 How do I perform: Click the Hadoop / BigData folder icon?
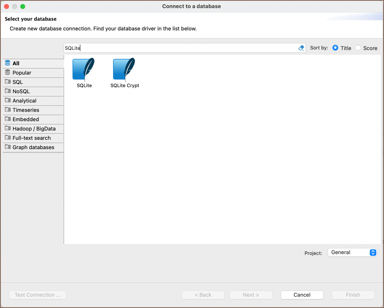tap(8, 128)
